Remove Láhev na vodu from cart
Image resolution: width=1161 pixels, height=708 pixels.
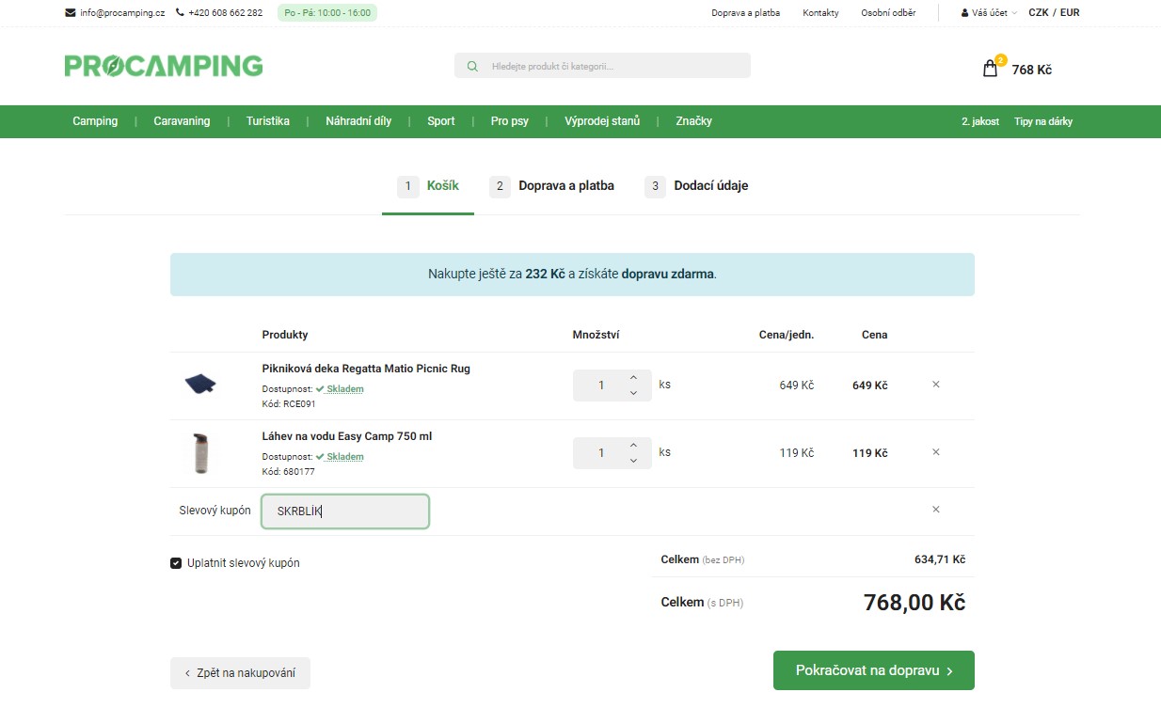coord(936,452)
